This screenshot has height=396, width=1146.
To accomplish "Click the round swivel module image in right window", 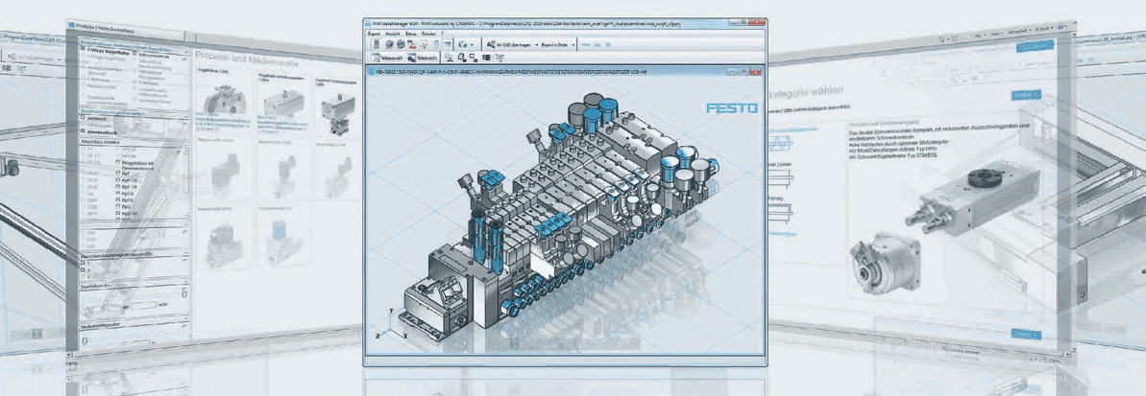I will tap(885, 263).
